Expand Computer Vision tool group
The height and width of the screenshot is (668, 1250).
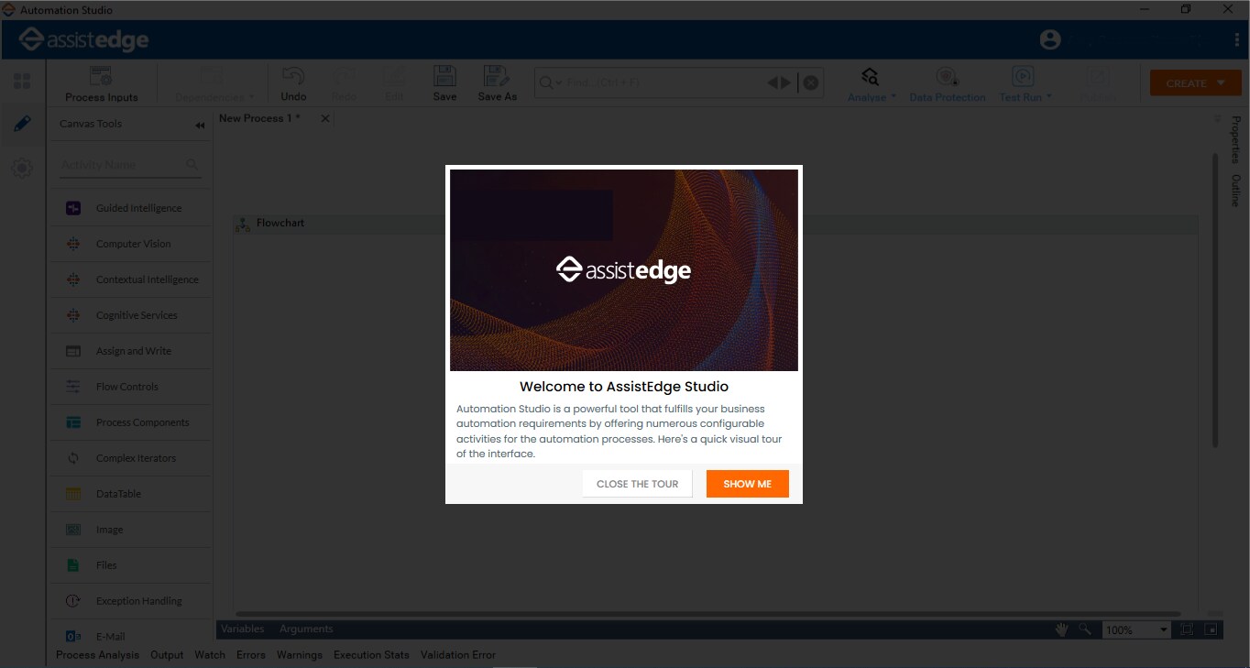click(130, 244)
